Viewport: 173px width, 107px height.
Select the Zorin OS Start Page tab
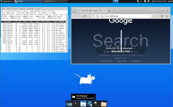tap(92, 10)
